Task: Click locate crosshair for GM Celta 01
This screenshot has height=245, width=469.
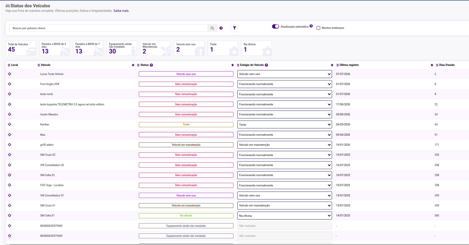Action: (x=9, y=216)
